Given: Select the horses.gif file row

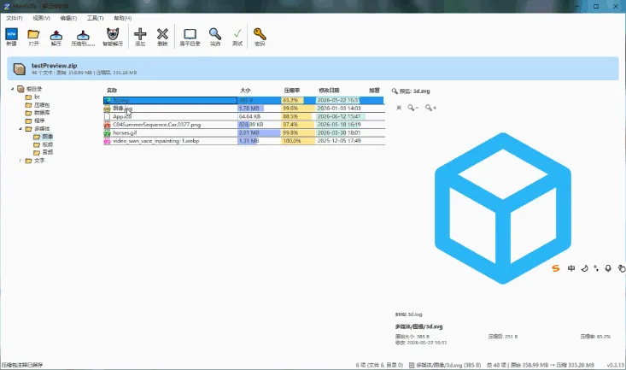Looking at the screenshot, I should point(243,132).
